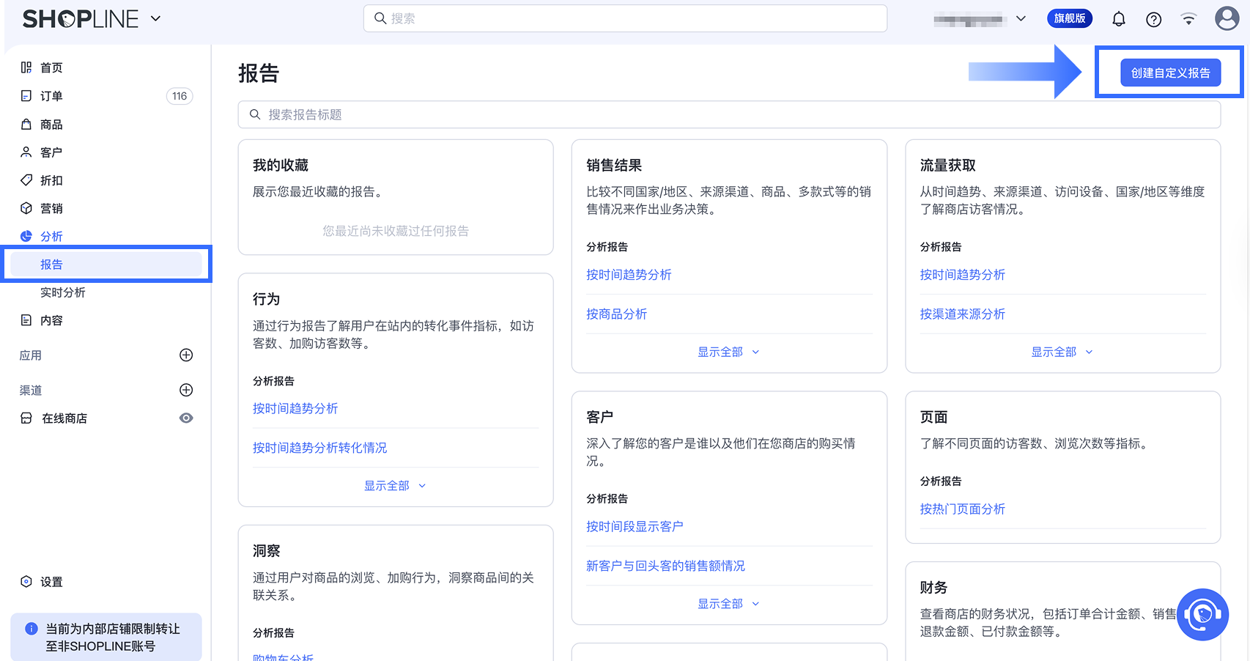Open 设置 settings in the sidebar
The image size is (1250, 661).
51,582
